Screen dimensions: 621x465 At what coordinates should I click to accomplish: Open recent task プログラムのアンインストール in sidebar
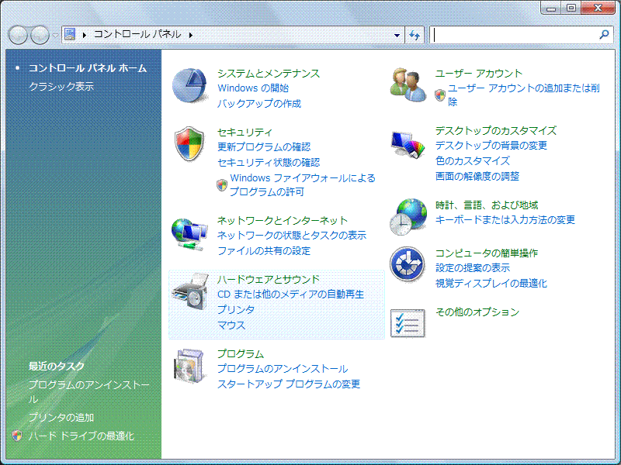click(x=89, y=392)
